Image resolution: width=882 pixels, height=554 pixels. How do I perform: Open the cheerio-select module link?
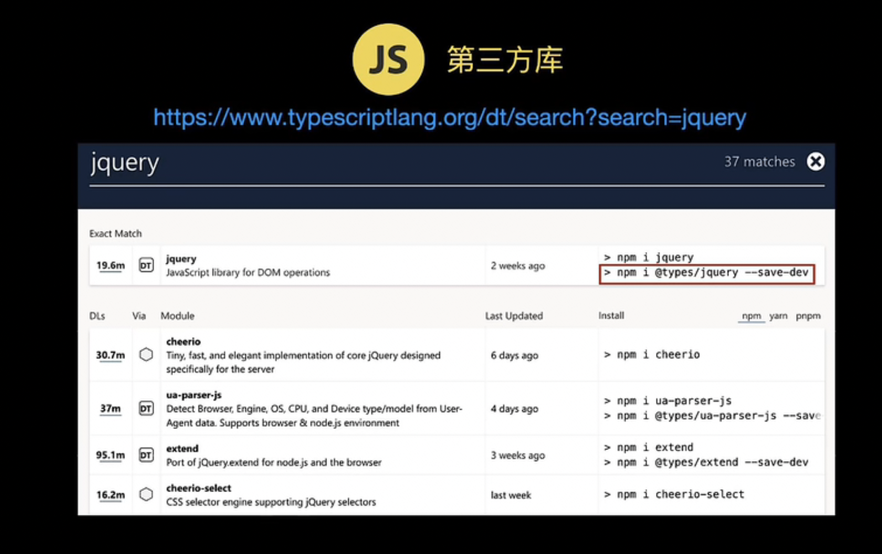(x=199, y=488)
